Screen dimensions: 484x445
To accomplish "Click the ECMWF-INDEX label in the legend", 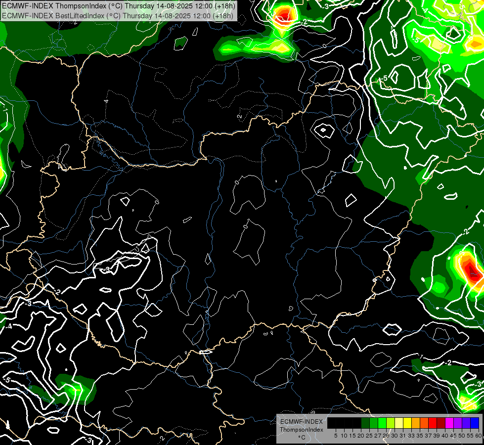I will pos(301,422).
